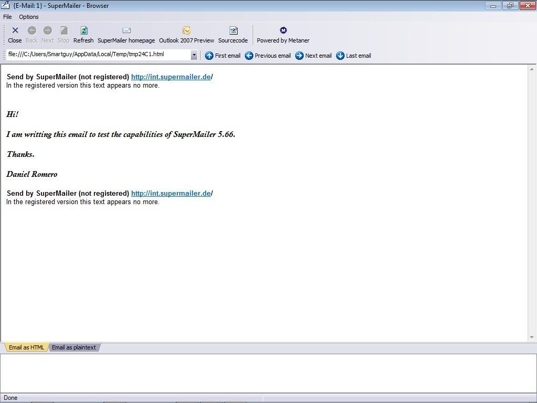Viewport: 537px width, 403px height.
Task: Open the File menu
Action: coord(7,17)
